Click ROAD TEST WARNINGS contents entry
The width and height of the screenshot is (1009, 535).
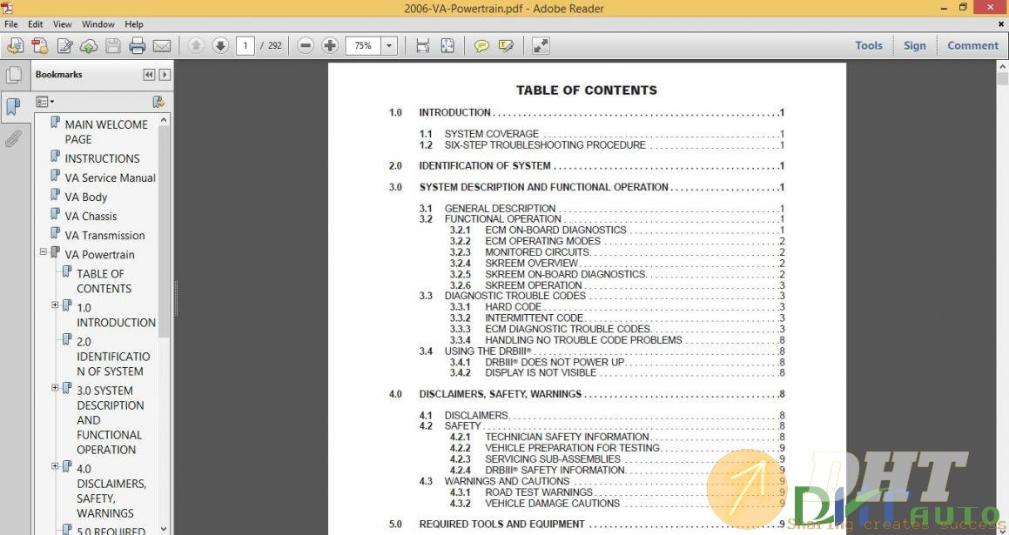click(539, 492)
